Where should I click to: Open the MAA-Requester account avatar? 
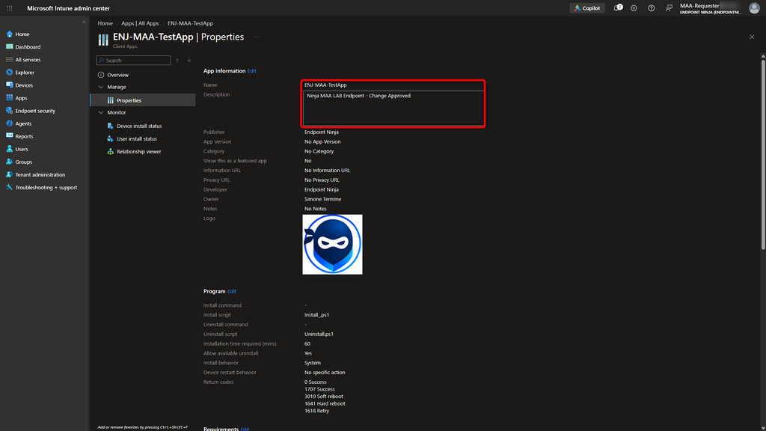pos(754,7)
